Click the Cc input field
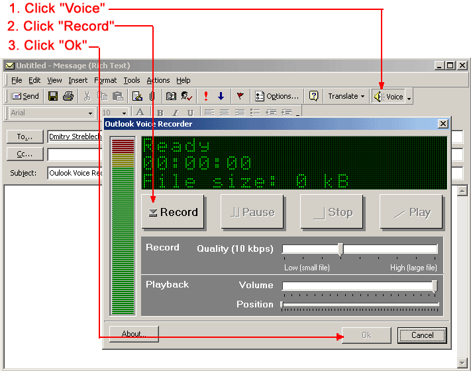This screenshot has width=471, height=371. point(75,155)
